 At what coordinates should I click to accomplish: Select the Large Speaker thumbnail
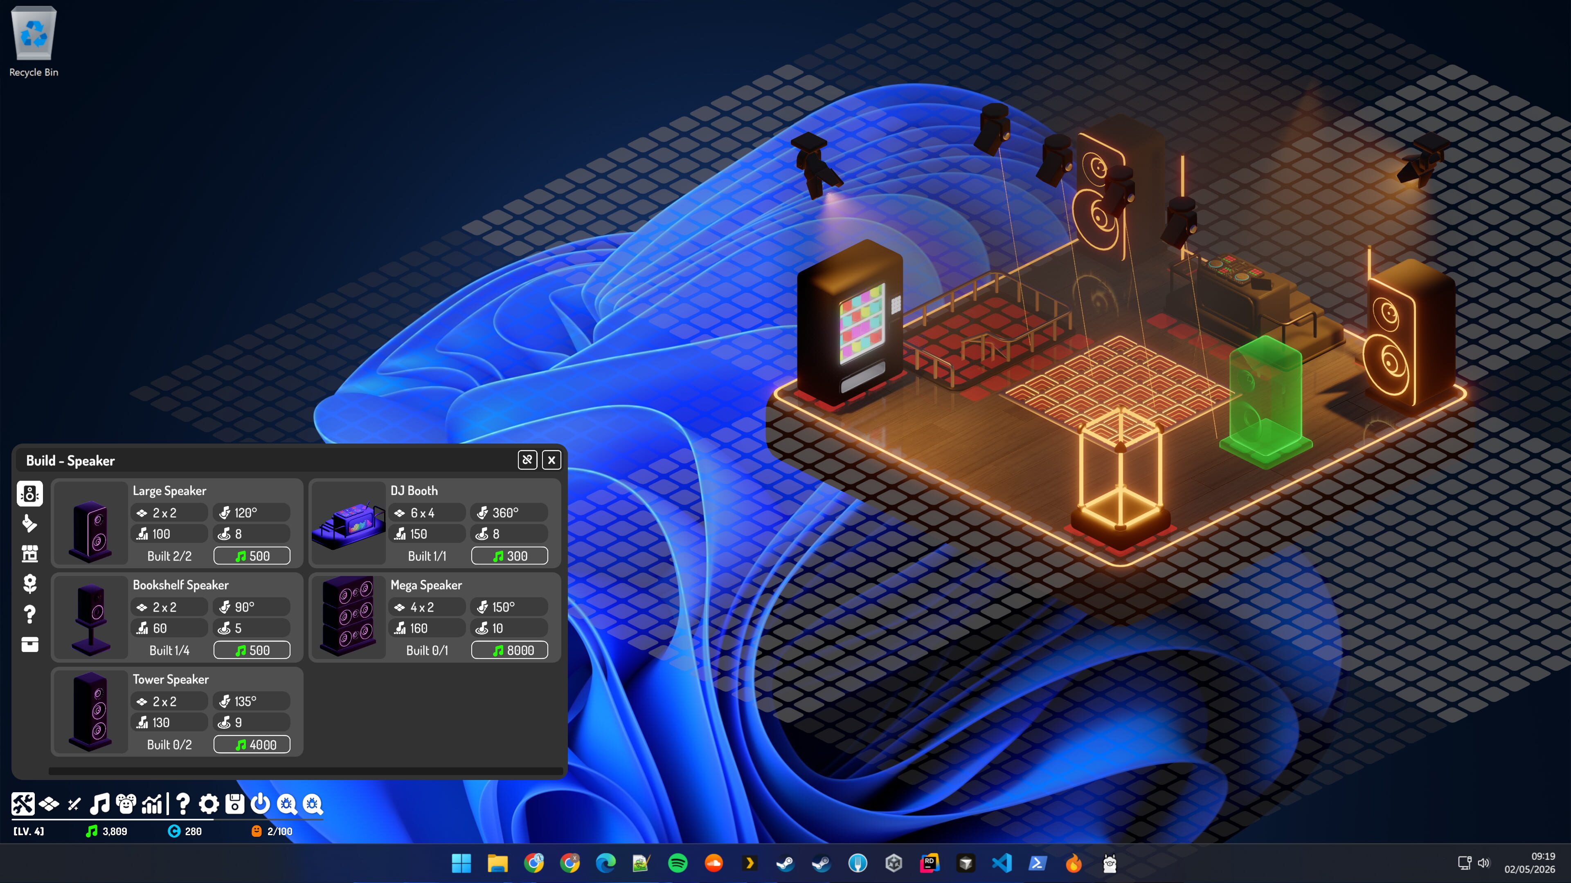click(91, 523)
